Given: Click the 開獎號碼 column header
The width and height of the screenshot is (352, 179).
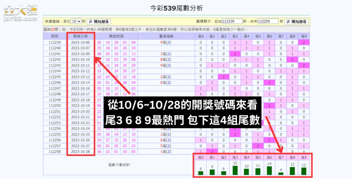Looking at the screenshot, I should point(116,36).
